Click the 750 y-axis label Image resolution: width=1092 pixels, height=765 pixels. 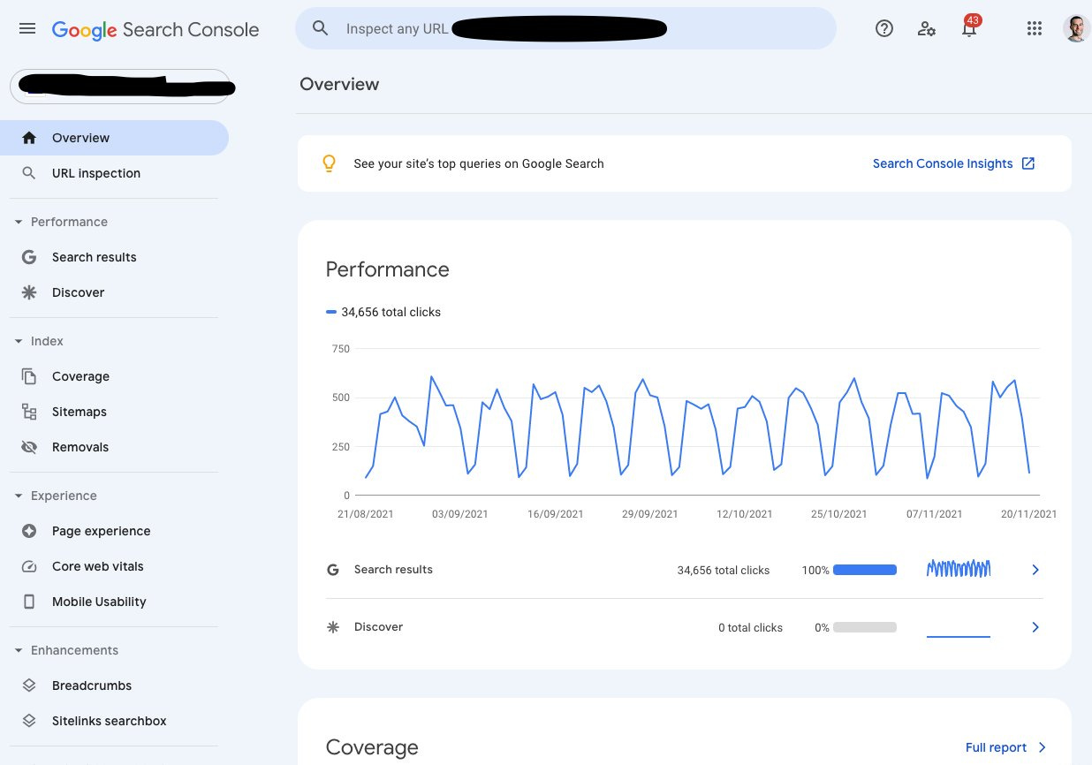[341, 349]
